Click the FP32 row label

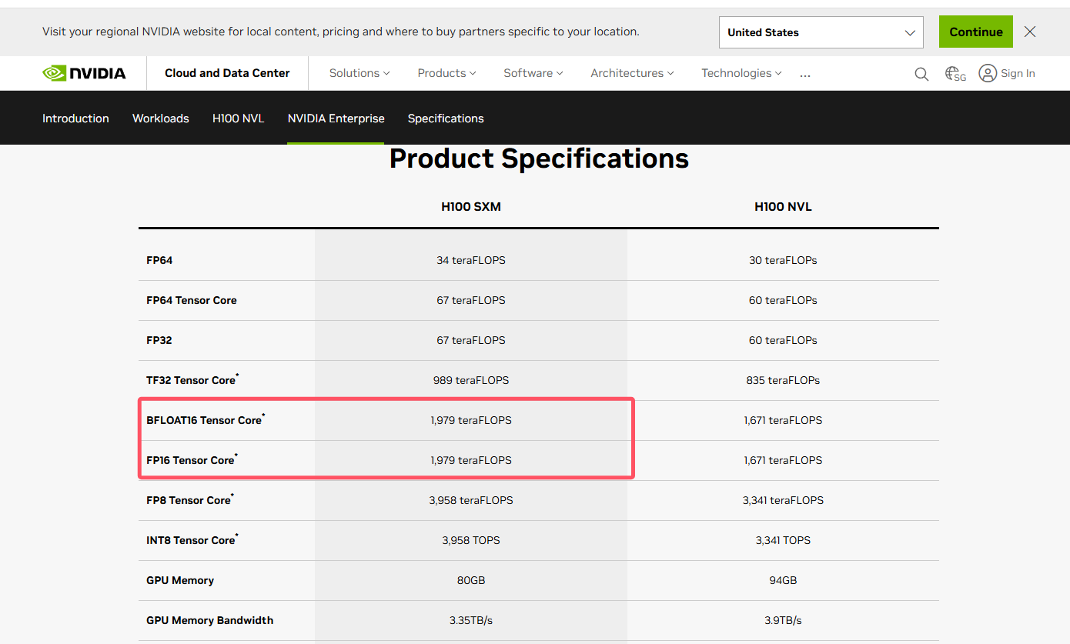click(x=159, y=340)
